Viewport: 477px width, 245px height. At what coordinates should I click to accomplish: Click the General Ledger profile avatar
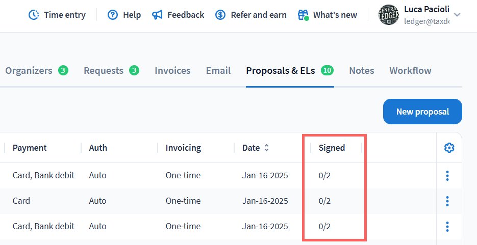388,15
